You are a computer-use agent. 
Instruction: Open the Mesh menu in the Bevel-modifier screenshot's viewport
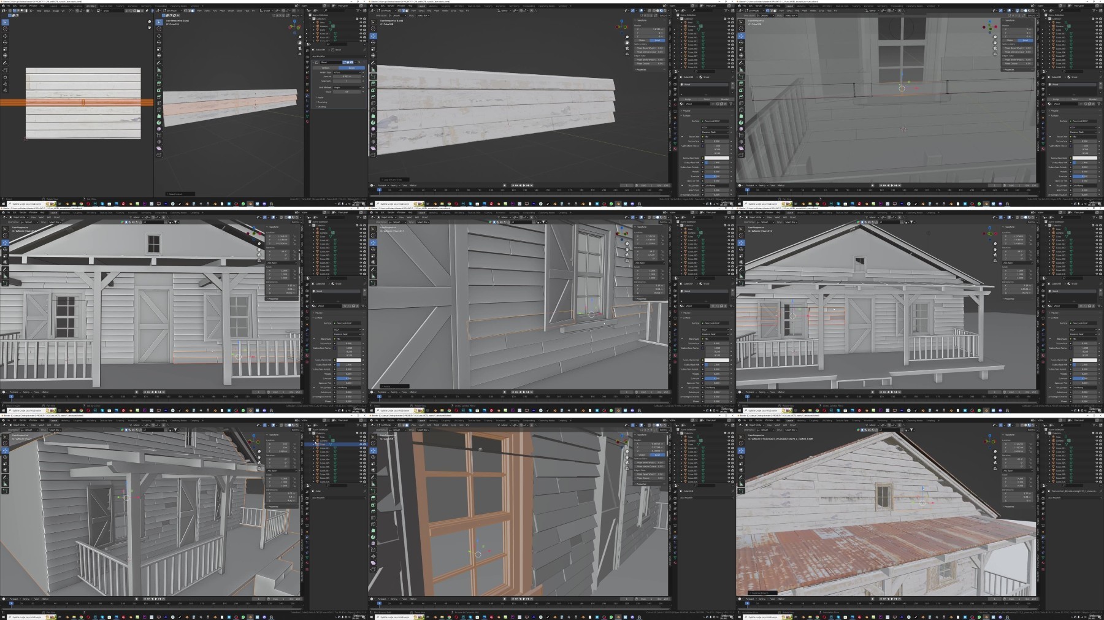coord(222,10)
